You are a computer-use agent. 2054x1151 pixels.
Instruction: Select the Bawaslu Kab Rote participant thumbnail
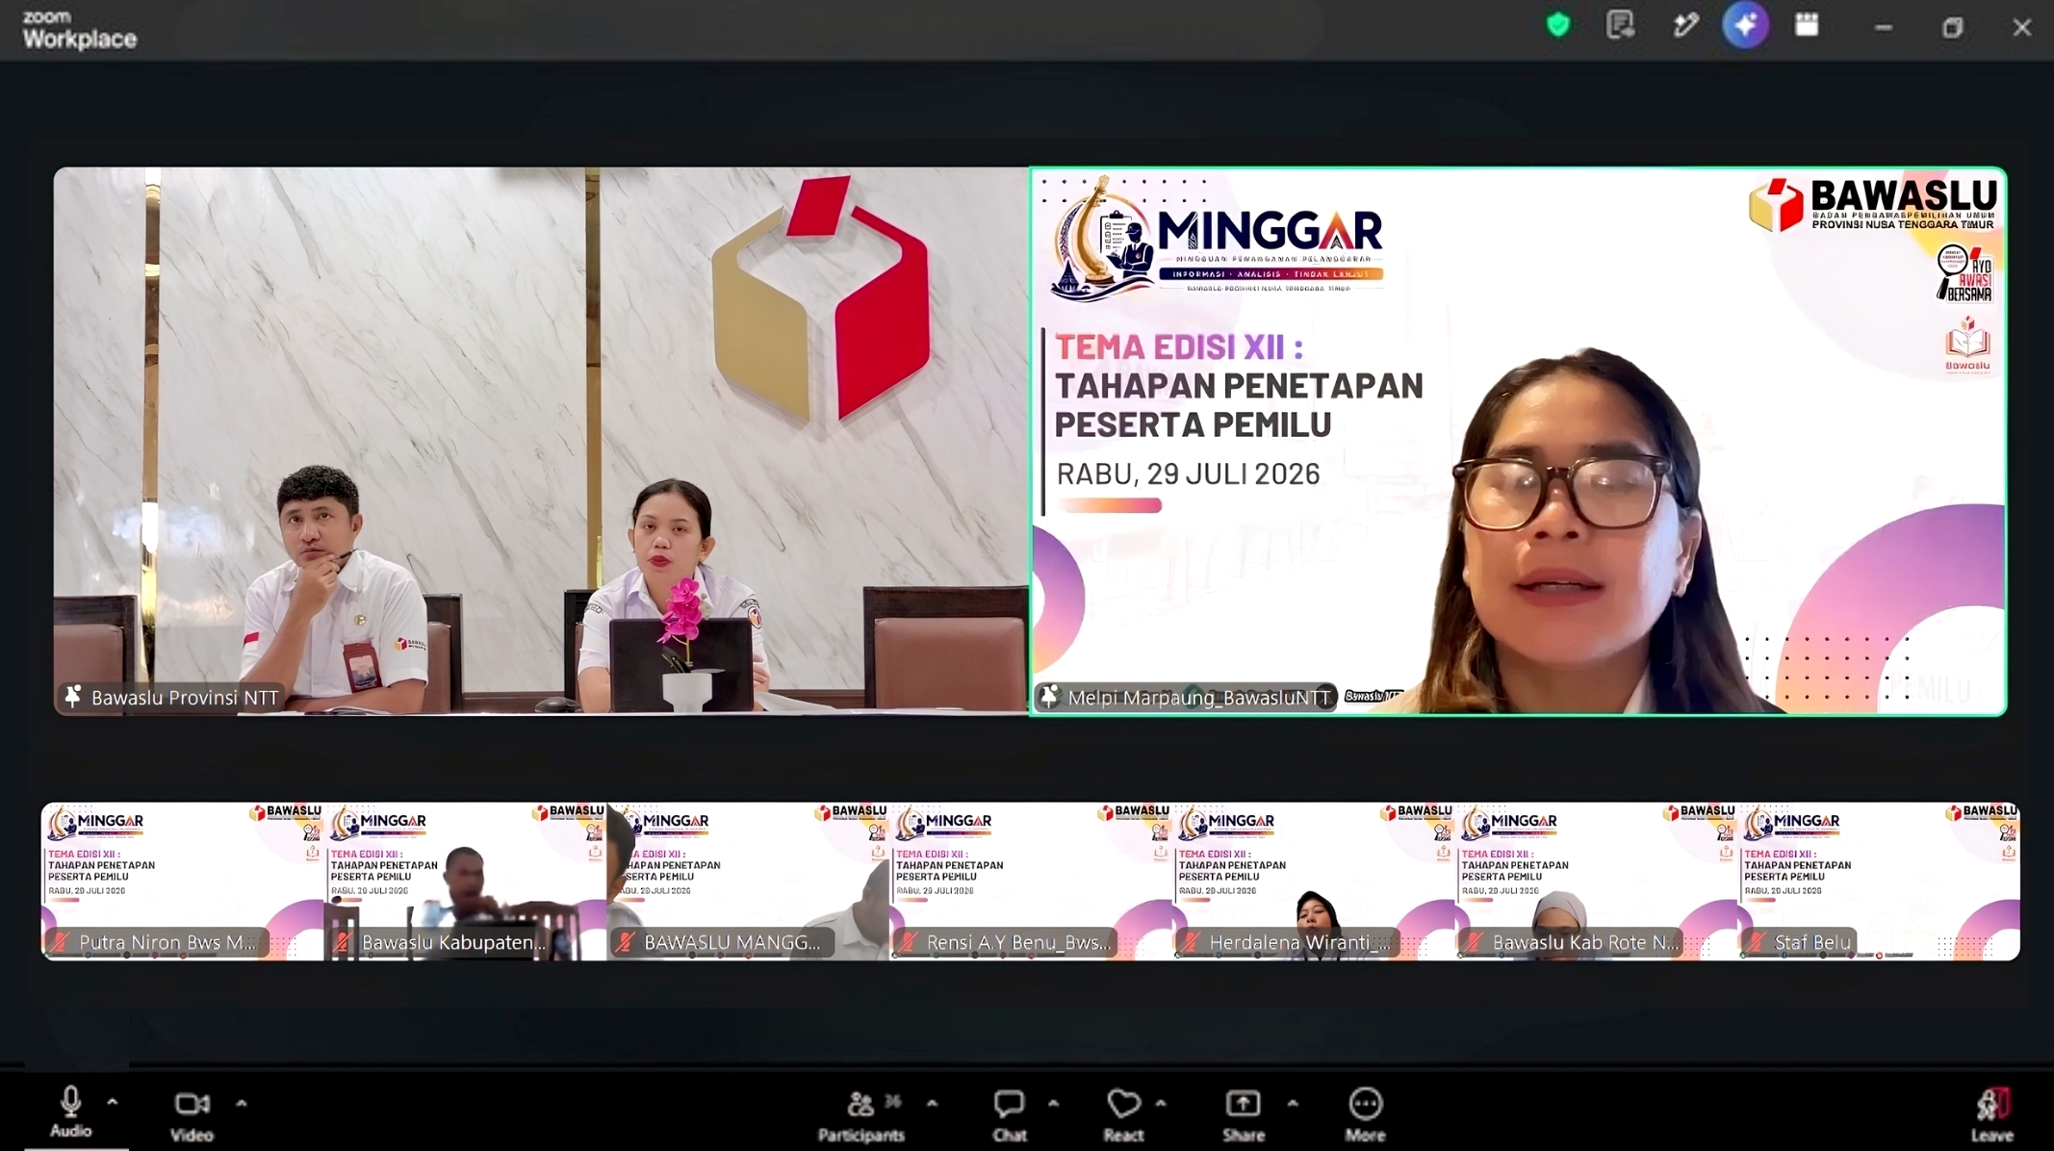point(1596,881)
